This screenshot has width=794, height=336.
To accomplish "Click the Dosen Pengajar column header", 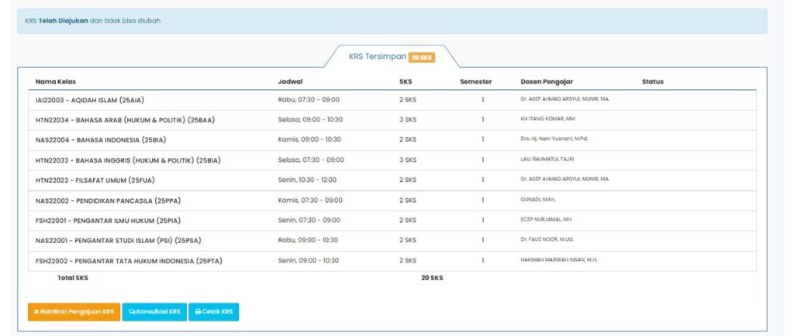I will [547, 81].
